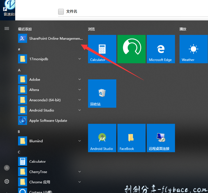
Task: Launch the Calculator tile
Action: coord(102,49)
